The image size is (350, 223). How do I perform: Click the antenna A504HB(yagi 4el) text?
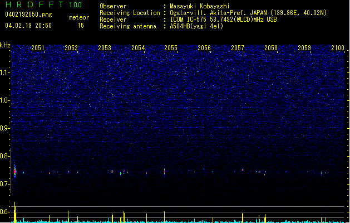(x=196, y=26)
